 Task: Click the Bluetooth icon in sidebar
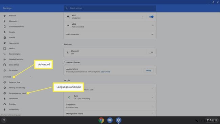(5, 21)
